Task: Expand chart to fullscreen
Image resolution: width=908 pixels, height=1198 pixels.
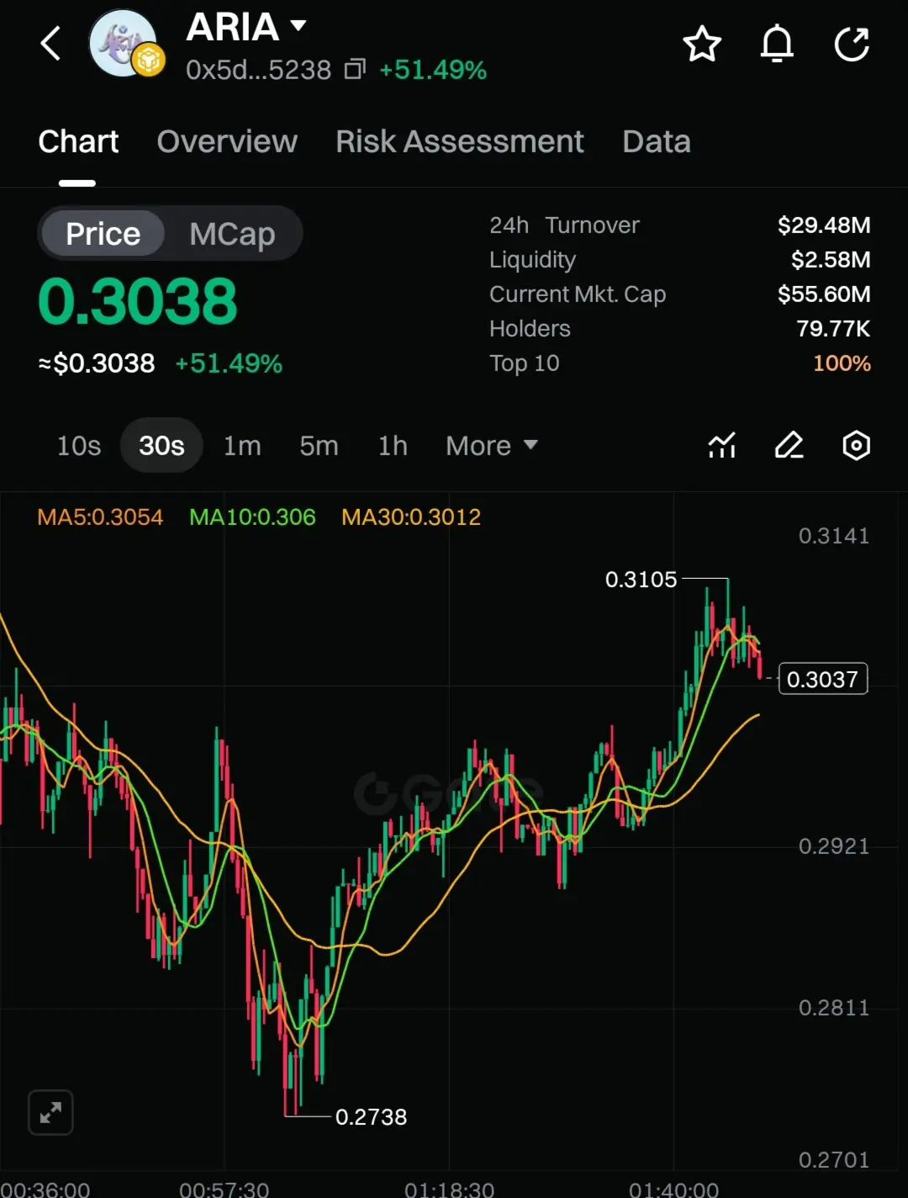Action: (x=50, y=1112)
